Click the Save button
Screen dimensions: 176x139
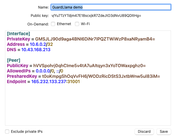164,132
